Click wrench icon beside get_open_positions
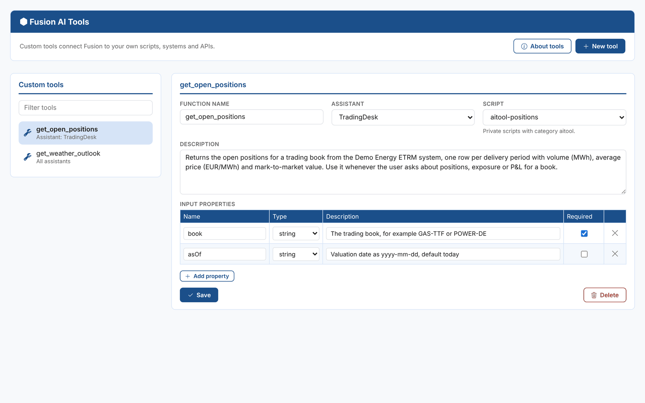Screen dimensions: 645x403 [27, 133]
